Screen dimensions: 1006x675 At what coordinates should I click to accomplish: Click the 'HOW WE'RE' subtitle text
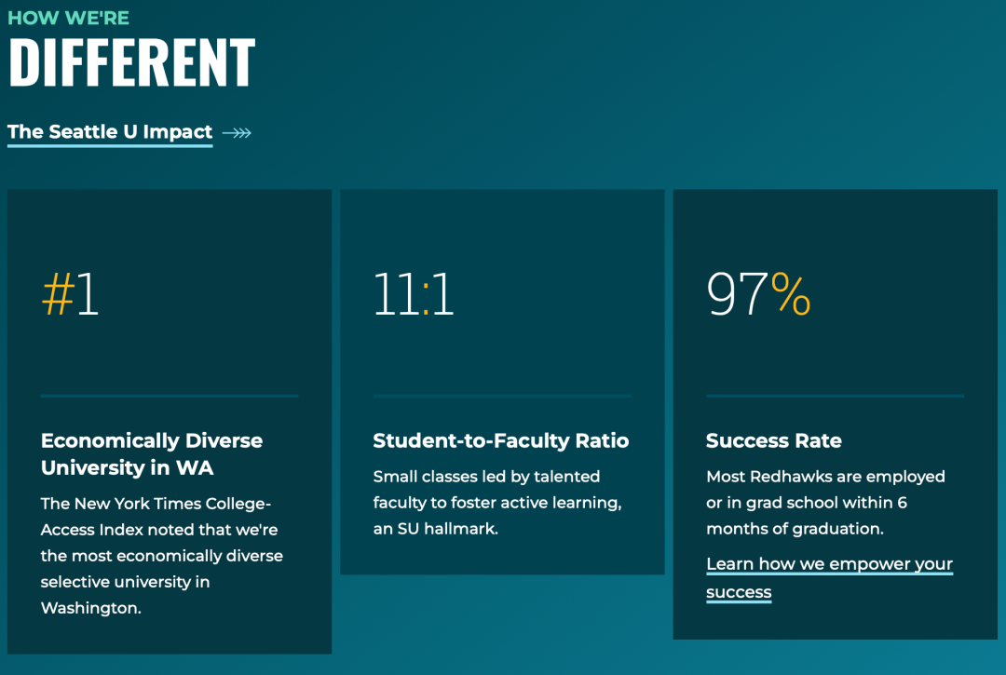pyautogui.click(x=68, y=18)
